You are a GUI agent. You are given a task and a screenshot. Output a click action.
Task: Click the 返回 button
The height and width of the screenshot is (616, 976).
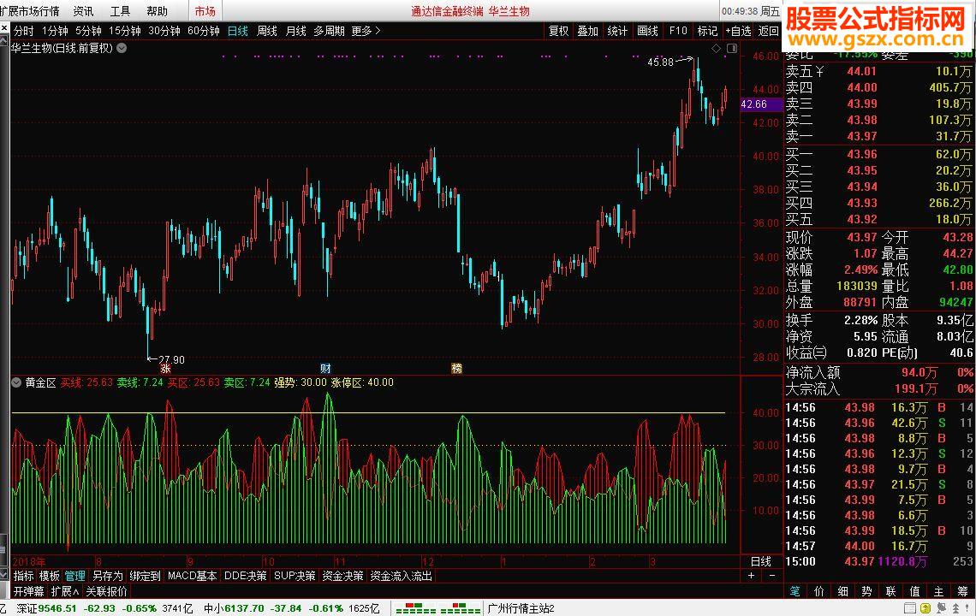[x=769, y=31]
